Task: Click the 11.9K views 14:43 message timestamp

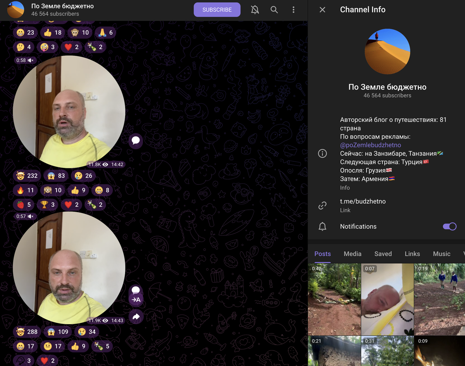Action: [x=106, y=320]
